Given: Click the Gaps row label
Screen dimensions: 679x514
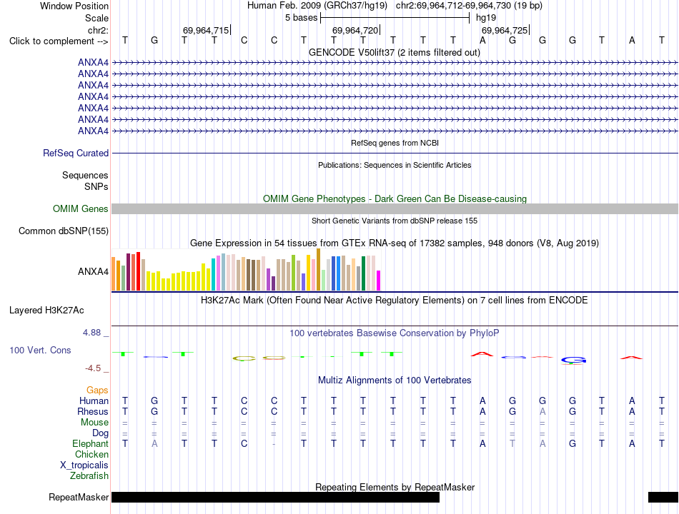Looking at the screenshot, I should (97, 390).
